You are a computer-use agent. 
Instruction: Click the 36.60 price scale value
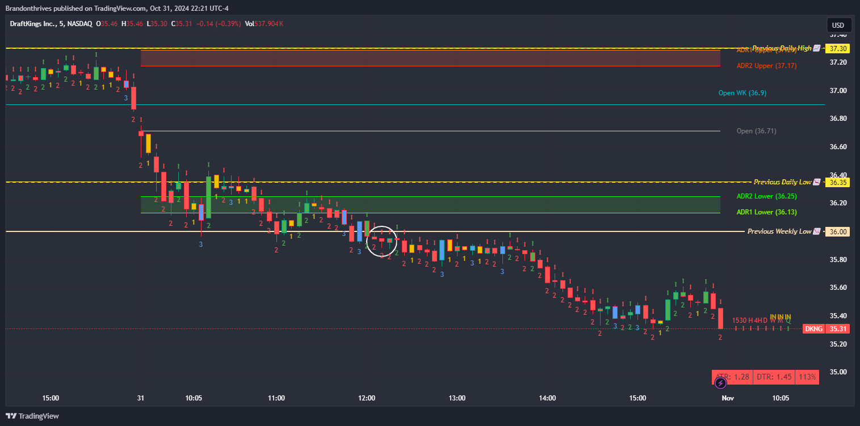(838, 147)
